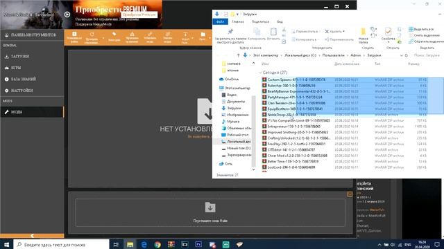444x249 pixels.
Task: Click the play button next to the game title in Vortex
Action: tap(67, 15)
